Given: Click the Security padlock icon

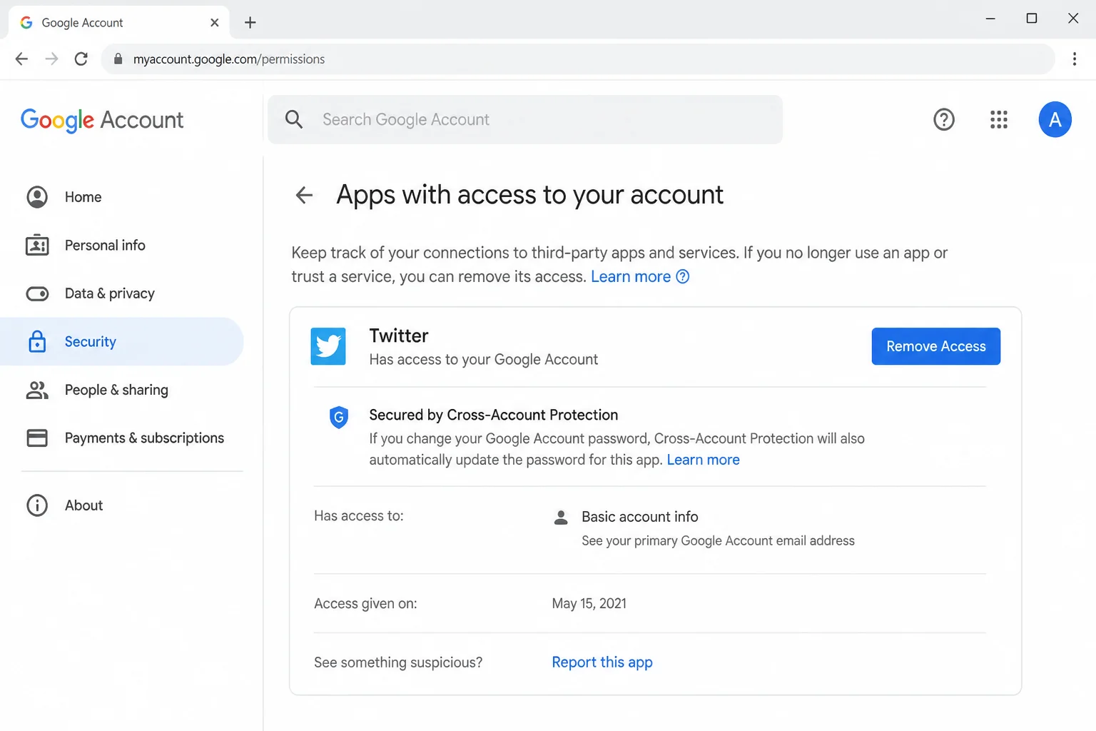Looking at the screenshot, I should 37,341.
